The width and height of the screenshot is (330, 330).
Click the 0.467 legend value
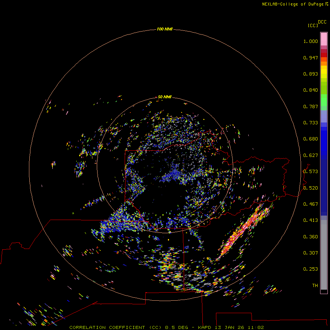pyautogui.click(x=311, y=204)
